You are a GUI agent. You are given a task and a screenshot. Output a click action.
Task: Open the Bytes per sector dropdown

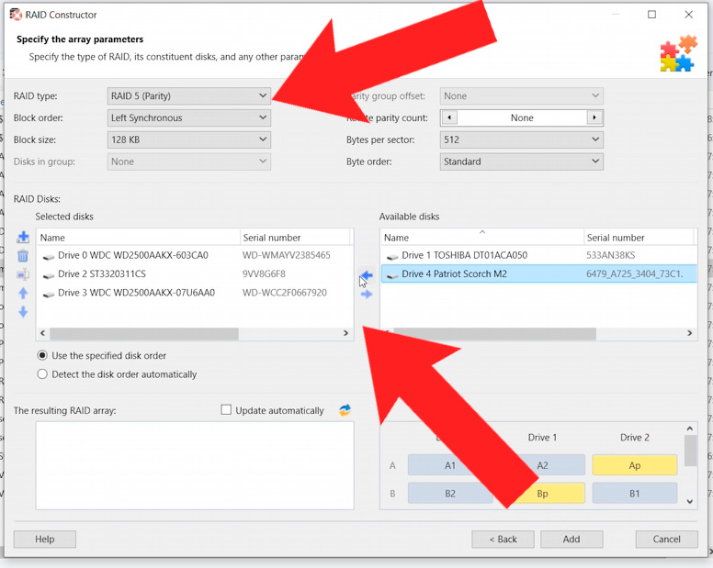522,139
